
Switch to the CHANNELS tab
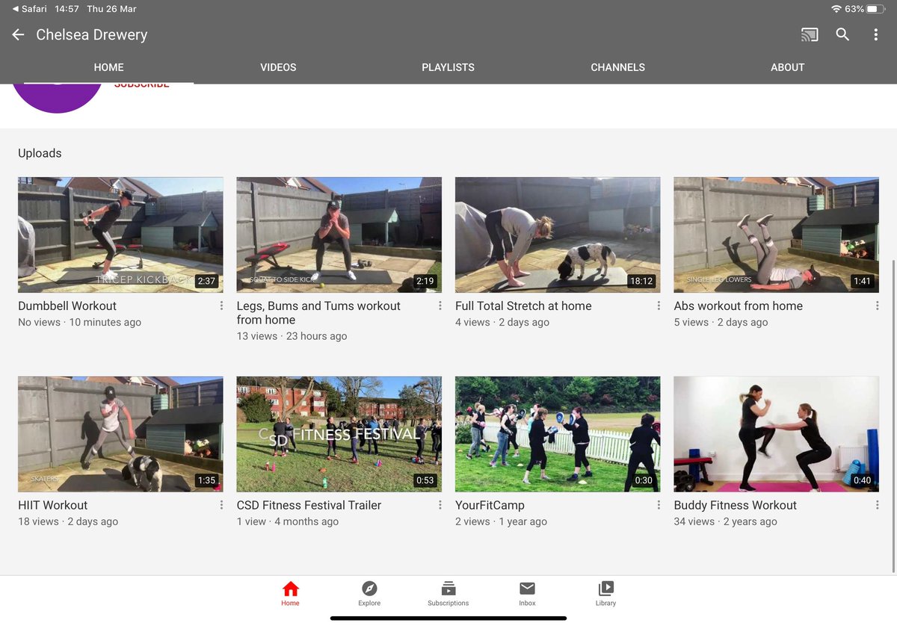[617, 67]
